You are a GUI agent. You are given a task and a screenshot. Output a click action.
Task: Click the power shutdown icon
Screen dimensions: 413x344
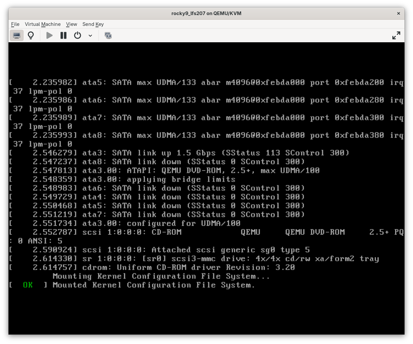(x=78, y=35)
